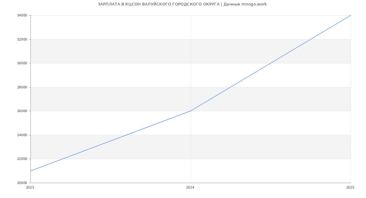366x198 pixels.
Task: Click the 2024 x-axis label
Action: (x=190, y=188)
